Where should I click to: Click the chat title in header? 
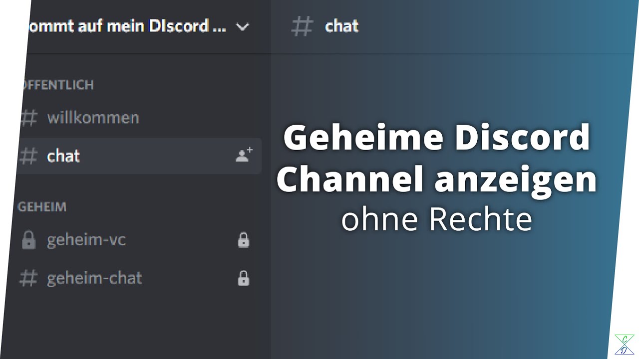342,26
